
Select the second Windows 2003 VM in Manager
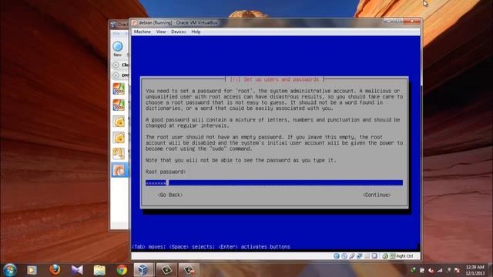[x=119, y=105]
